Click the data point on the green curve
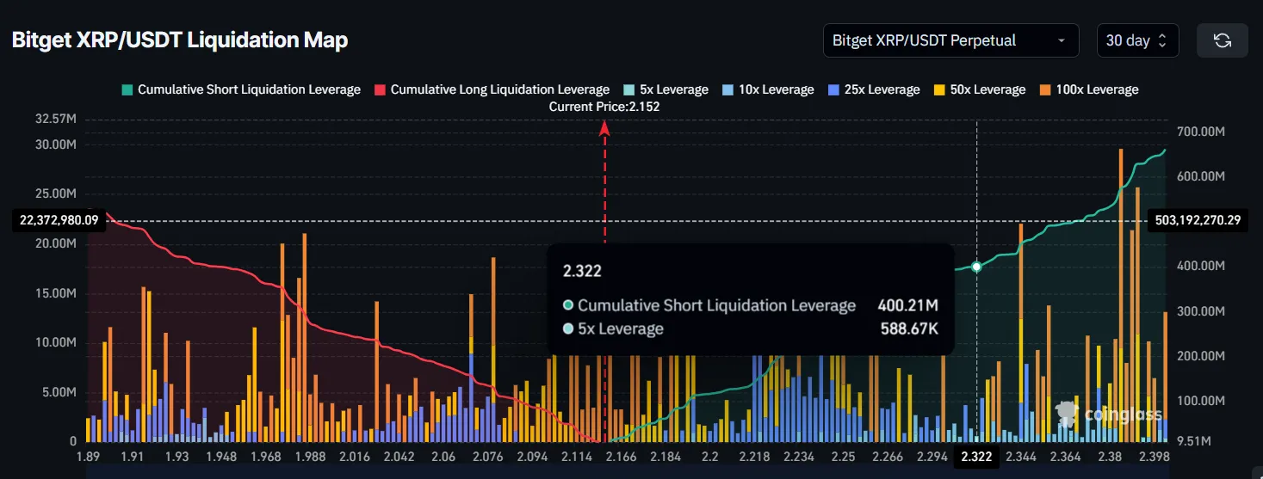Screen dimensions: 1263x479 976,267
